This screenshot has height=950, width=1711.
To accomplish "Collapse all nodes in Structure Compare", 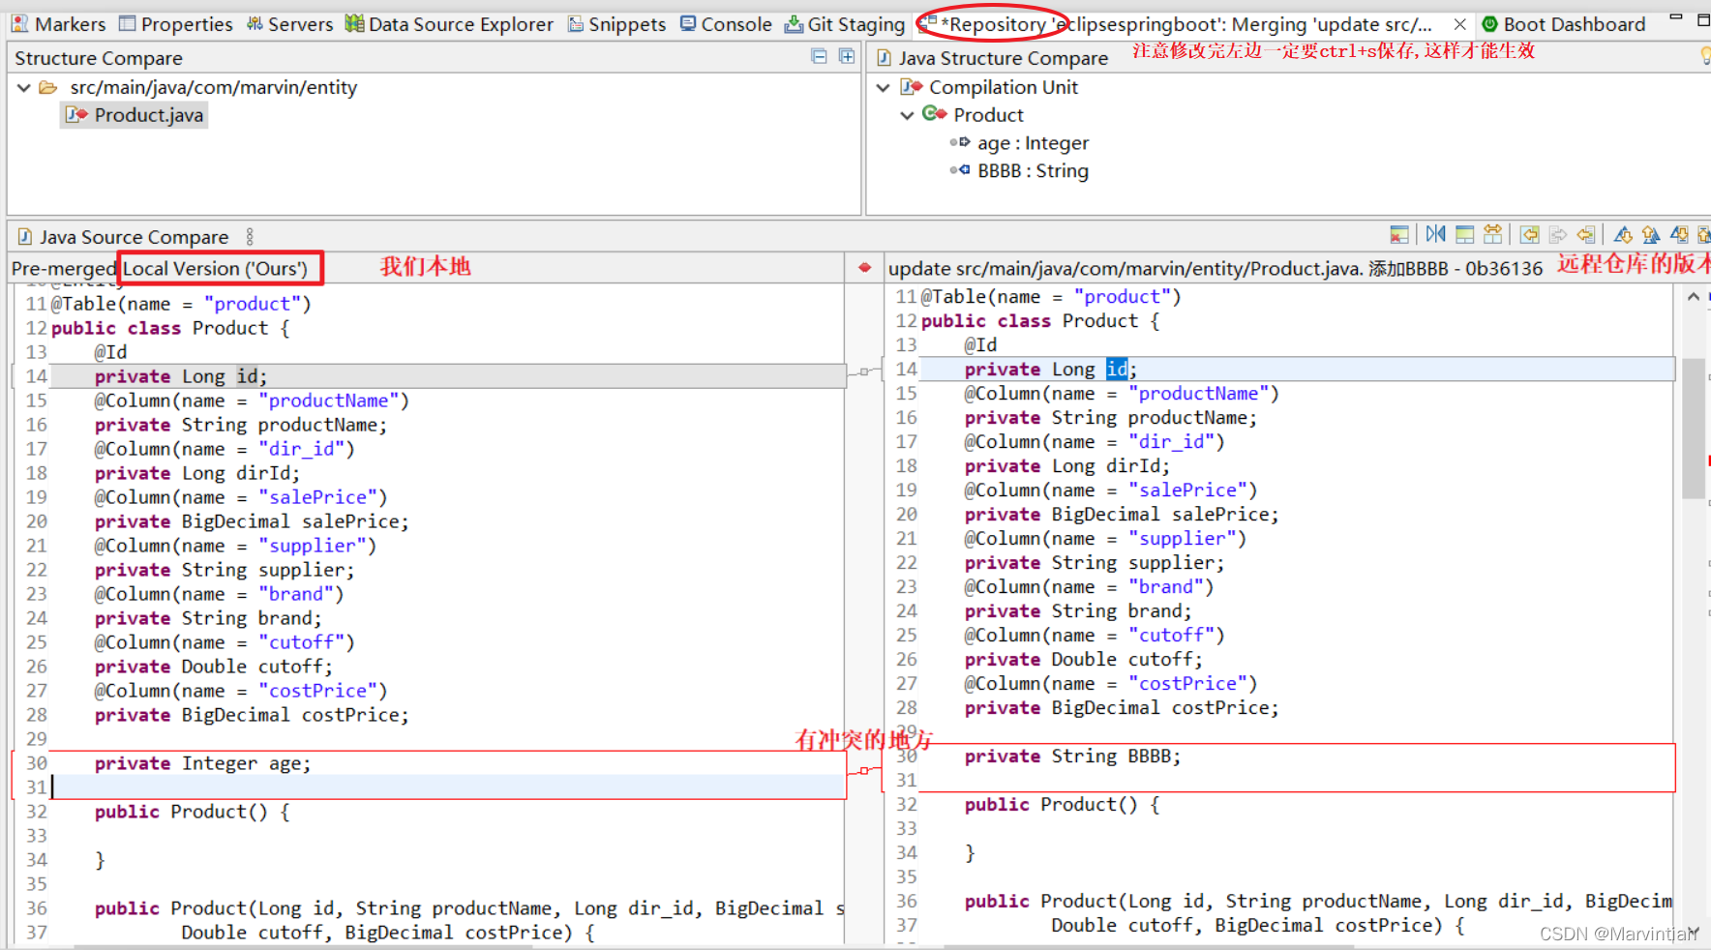I will point(819,57).
